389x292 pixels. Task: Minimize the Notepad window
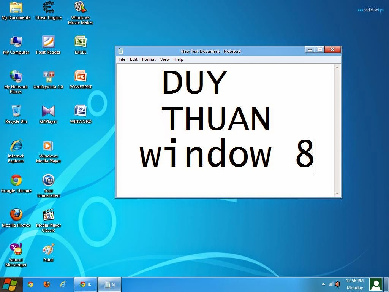[x=310, y=50]
